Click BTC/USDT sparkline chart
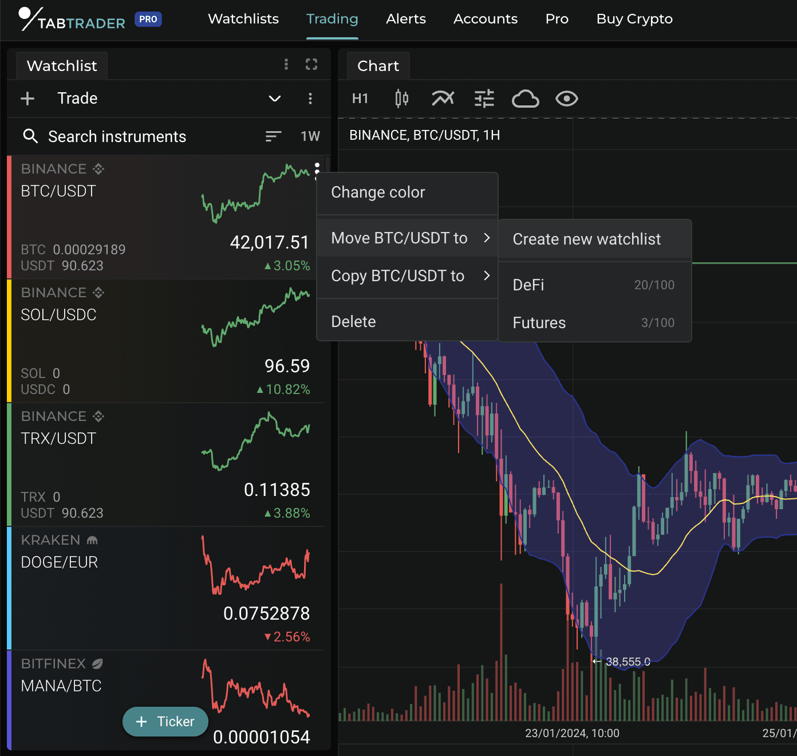 tap(255, 193)
